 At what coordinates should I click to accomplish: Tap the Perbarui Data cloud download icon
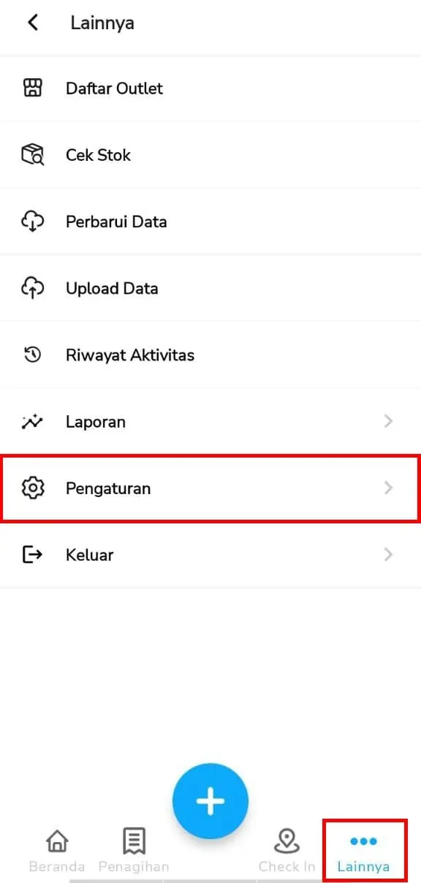click(x=32, y=221)
